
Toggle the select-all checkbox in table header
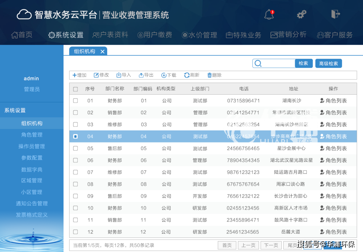coord(75,89)
